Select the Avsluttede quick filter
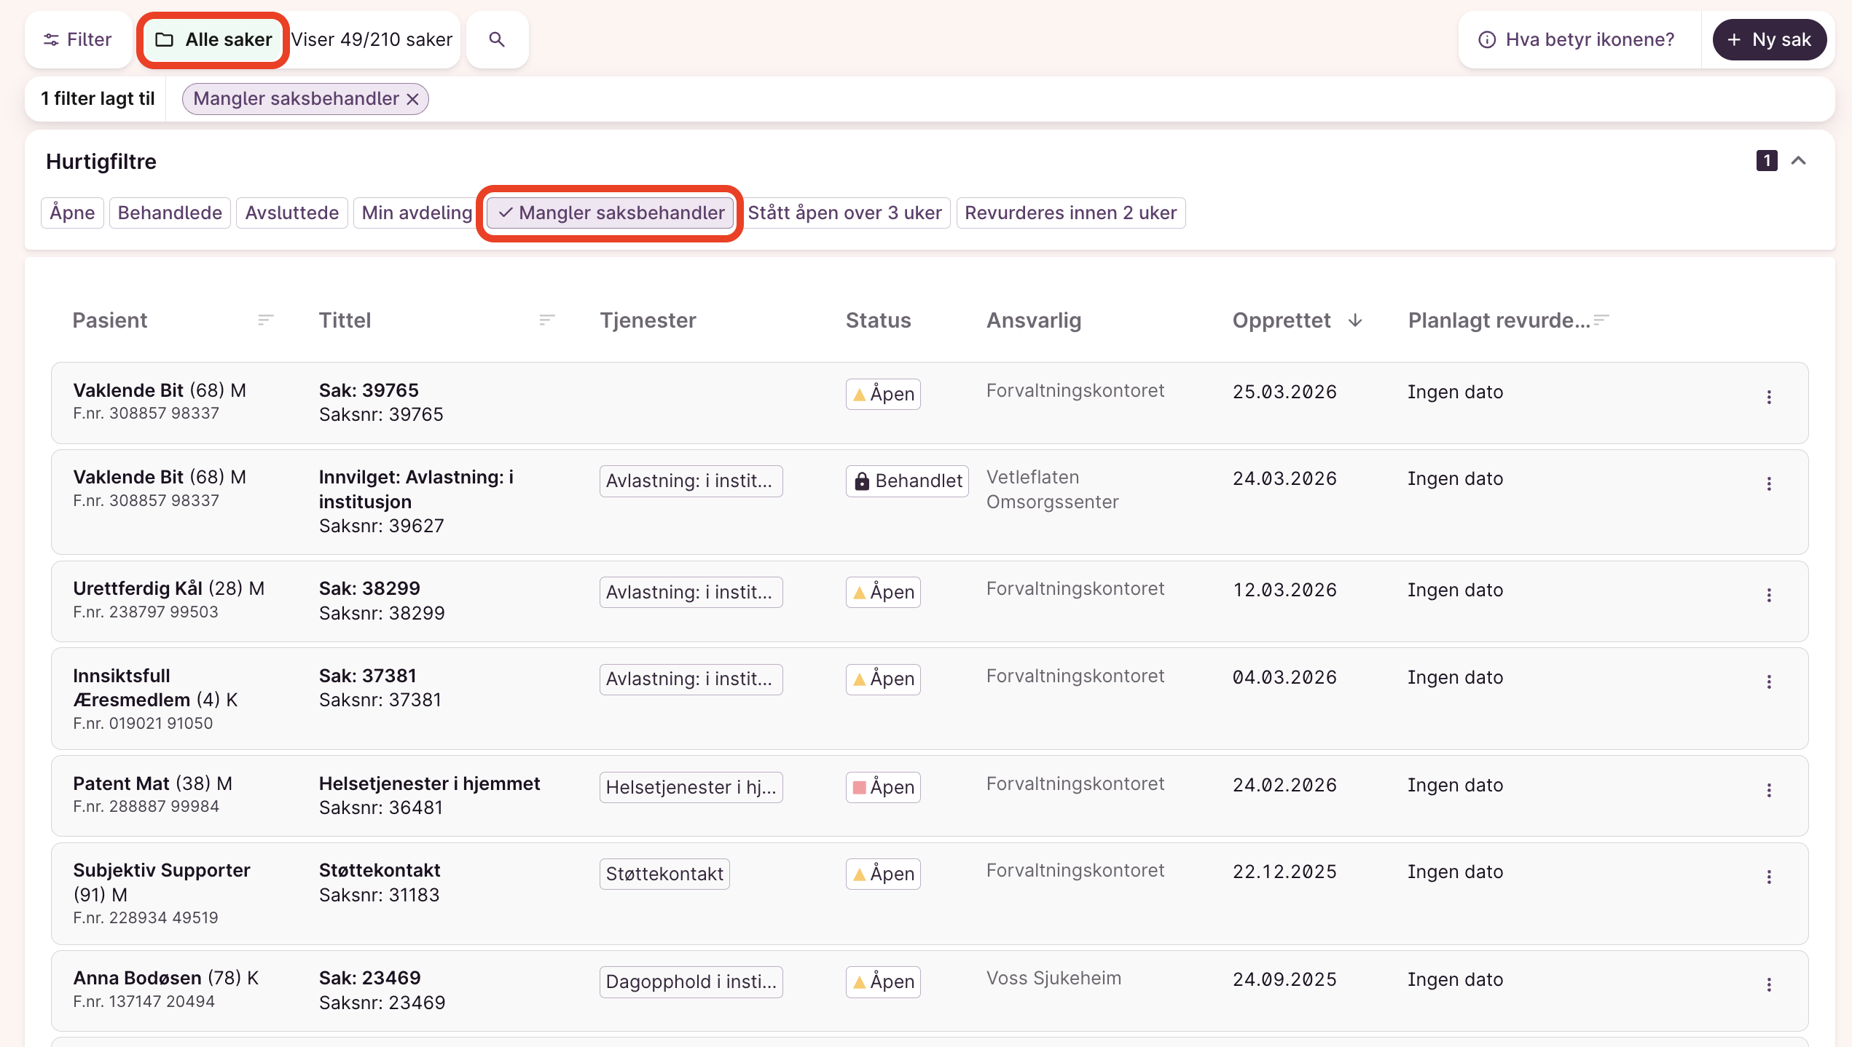This screenshot has height=1047, width=1852. click(x=291, y=213)
